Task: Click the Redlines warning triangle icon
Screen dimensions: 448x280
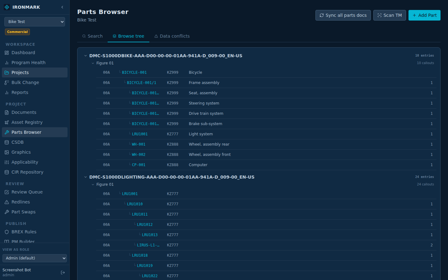Action: [7, 202]
